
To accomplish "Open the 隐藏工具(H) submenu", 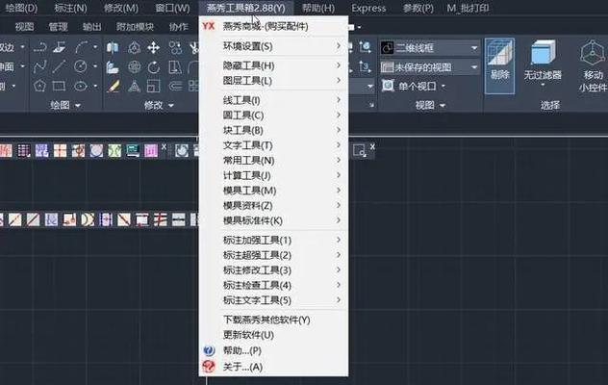I will 273,65.
